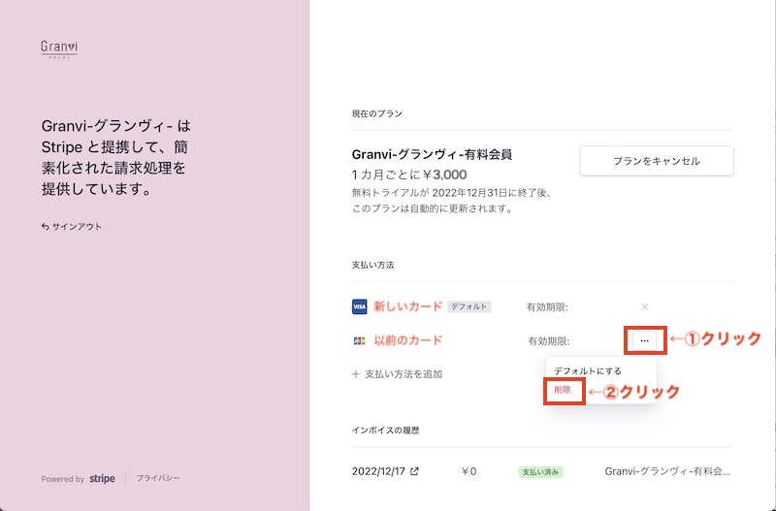The width and height of the screenshot is (776, 511).
Task: Click the 以前のカード label
Action: click(x=407, y=340)
